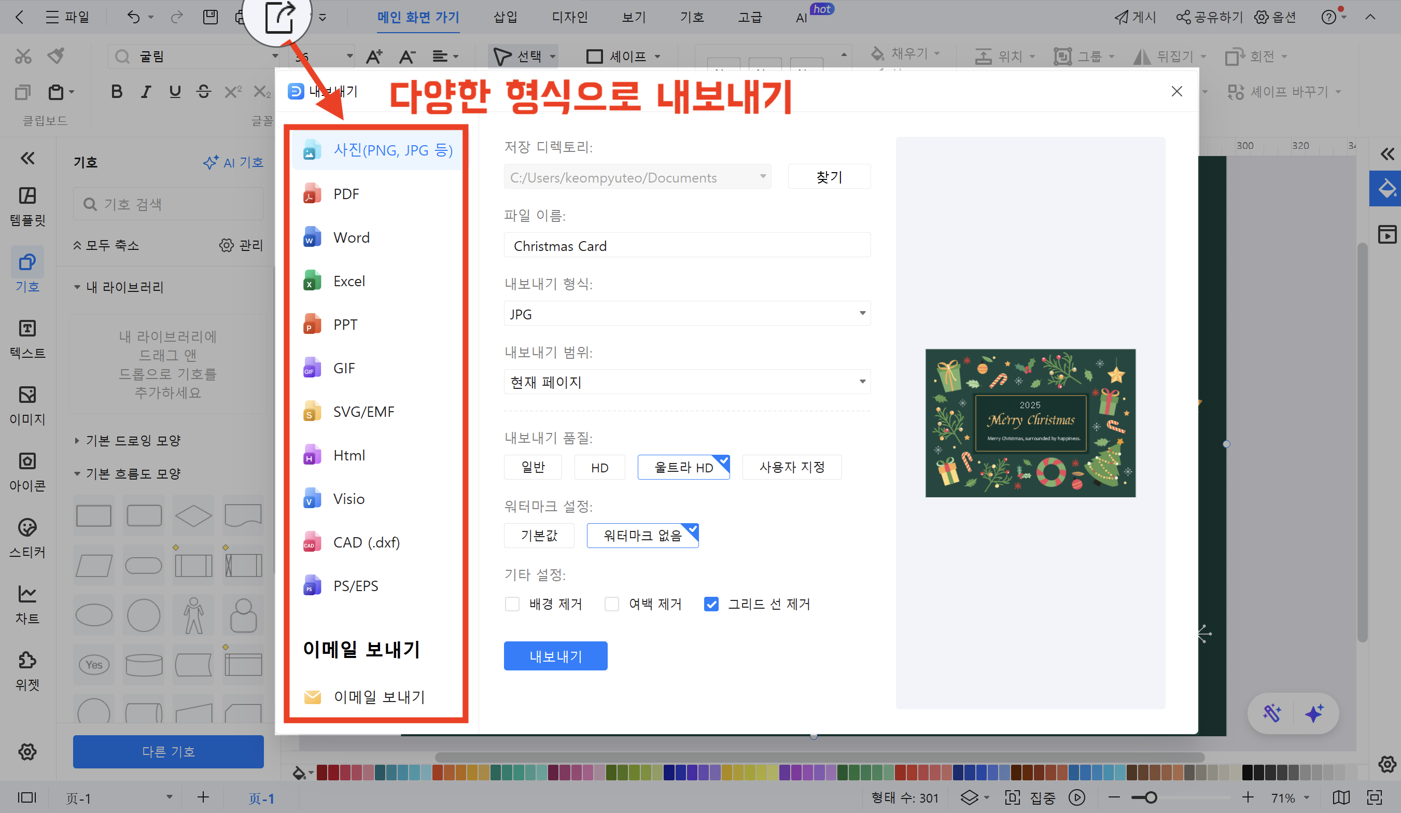
Task: Open the 내보내기 형식 JPG dropdown
Action: click(x=687, y=314)
